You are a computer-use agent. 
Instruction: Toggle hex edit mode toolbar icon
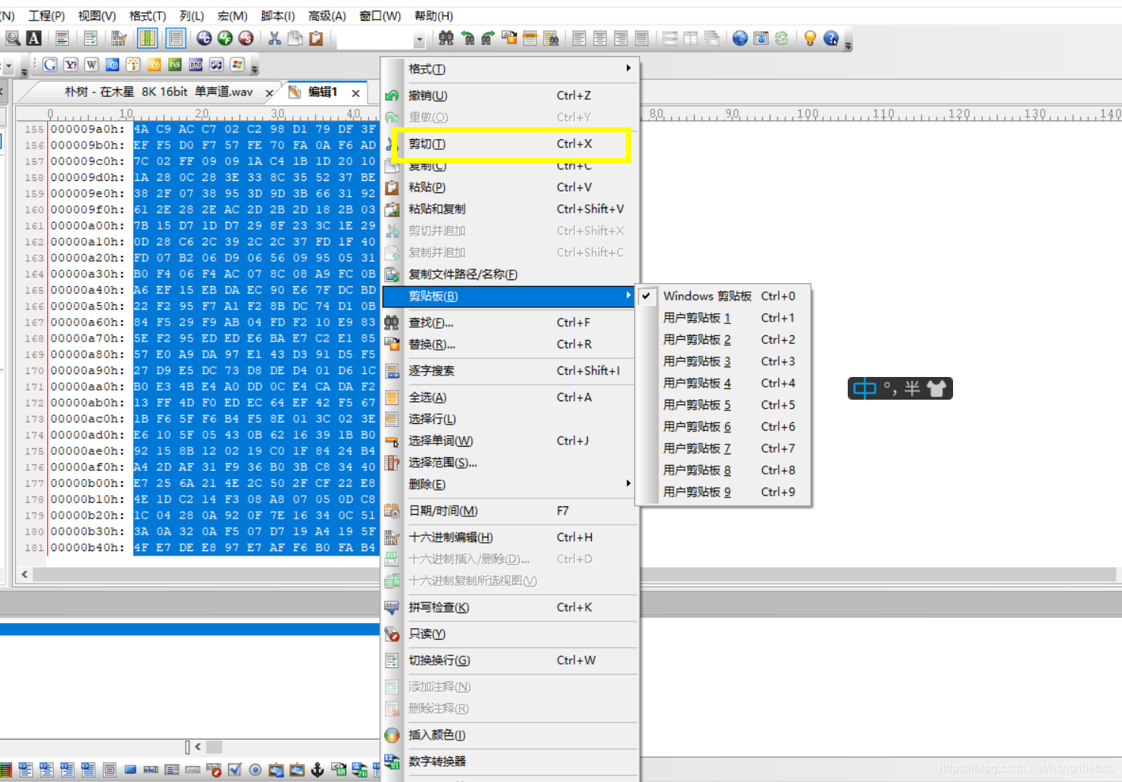click(119, 38)
